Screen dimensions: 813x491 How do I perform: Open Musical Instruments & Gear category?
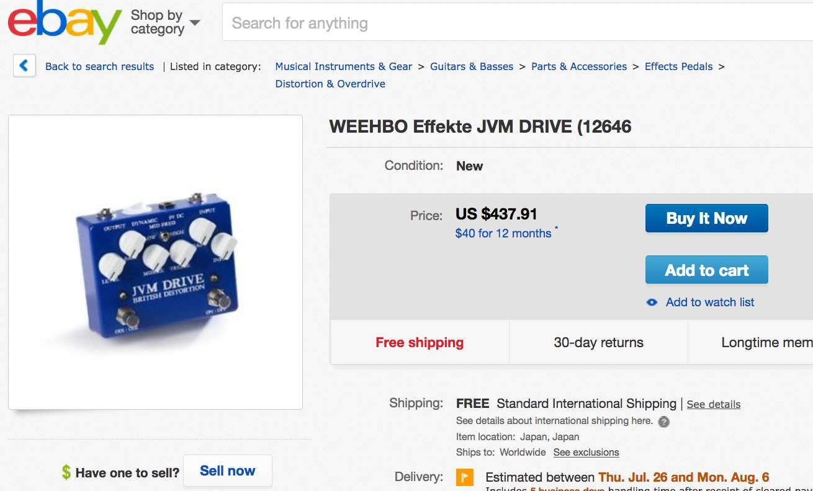pos(343,66)
